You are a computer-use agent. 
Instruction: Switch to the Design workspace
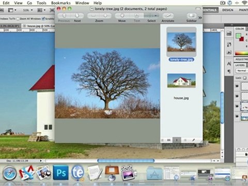228,10
